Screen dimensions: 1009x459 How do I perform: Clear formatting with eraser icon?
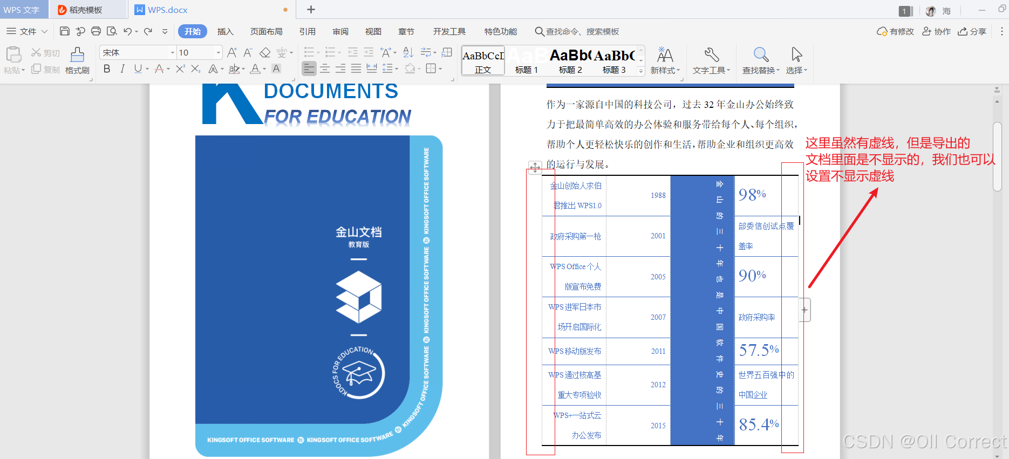265,52
